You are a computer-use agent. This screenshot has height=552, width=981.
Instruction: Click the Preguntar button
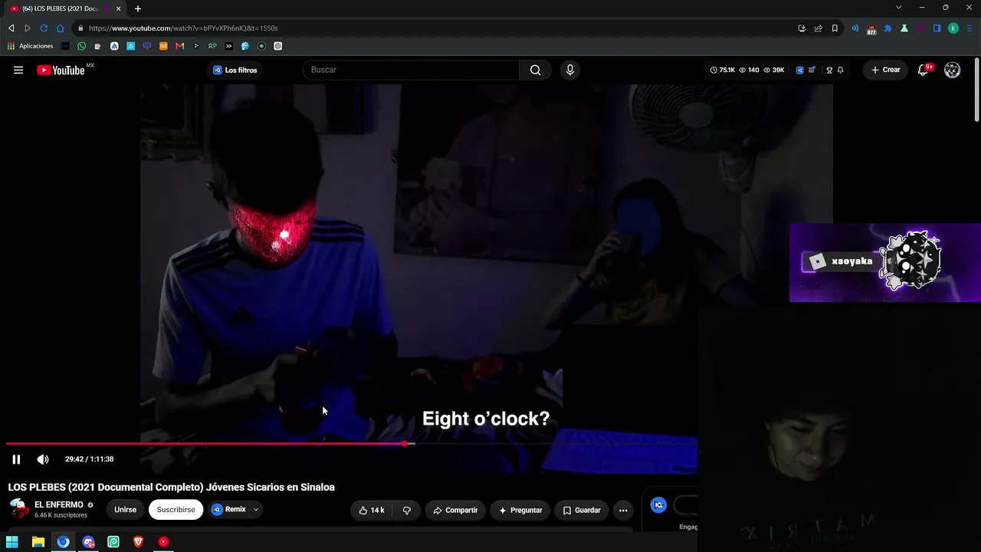coord(520,510)
